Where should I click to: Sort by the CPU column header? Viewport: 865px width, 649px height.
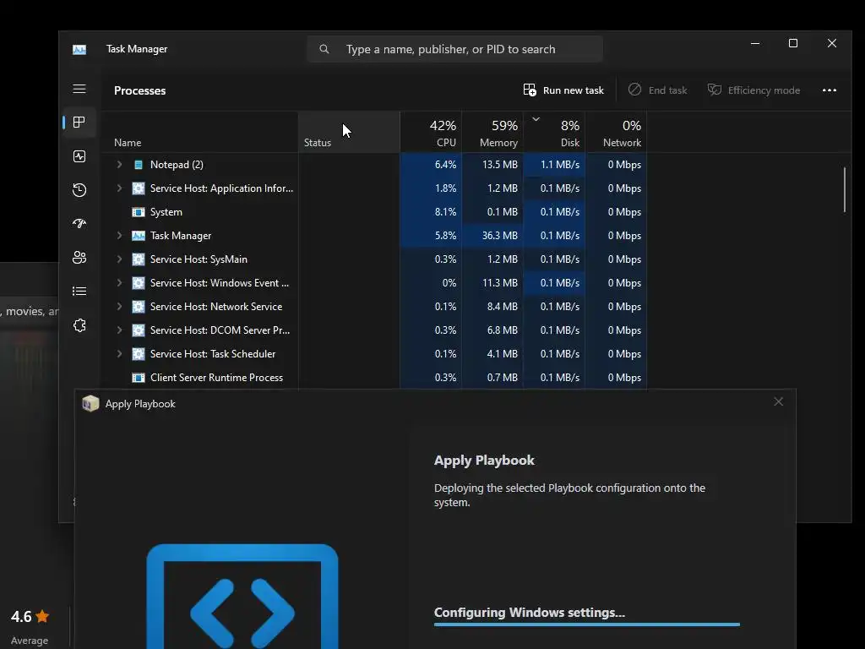[x=431, y=133]
